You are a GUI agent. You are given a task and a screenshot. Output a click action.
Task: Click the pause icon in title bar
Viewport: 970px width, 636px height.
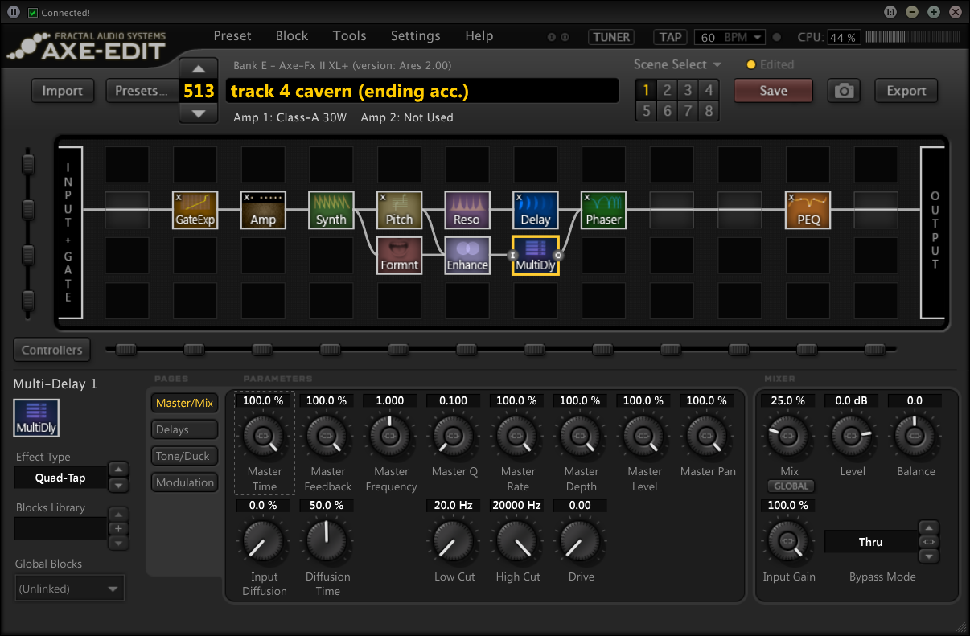[x=14, y=12]
